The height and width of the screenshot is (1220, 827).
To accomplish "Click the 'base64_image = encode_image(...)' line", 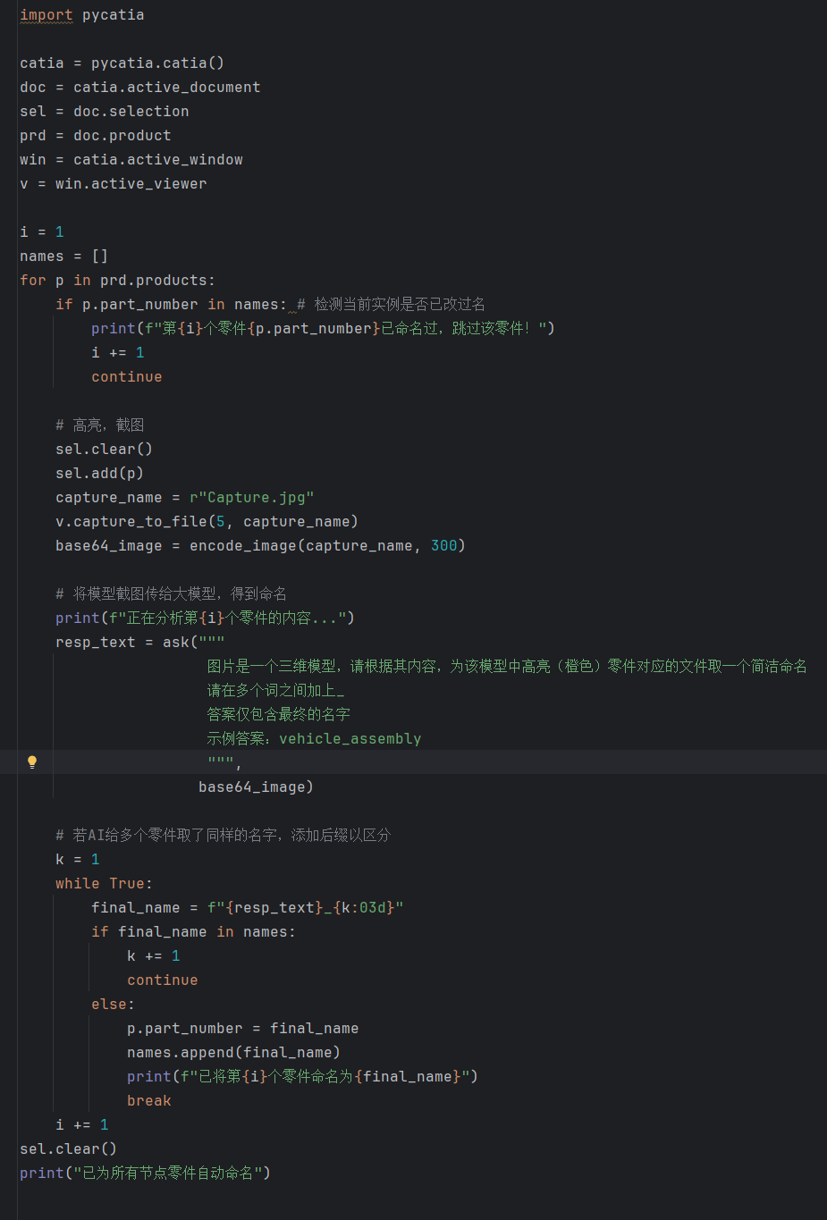I will [260, 546].
